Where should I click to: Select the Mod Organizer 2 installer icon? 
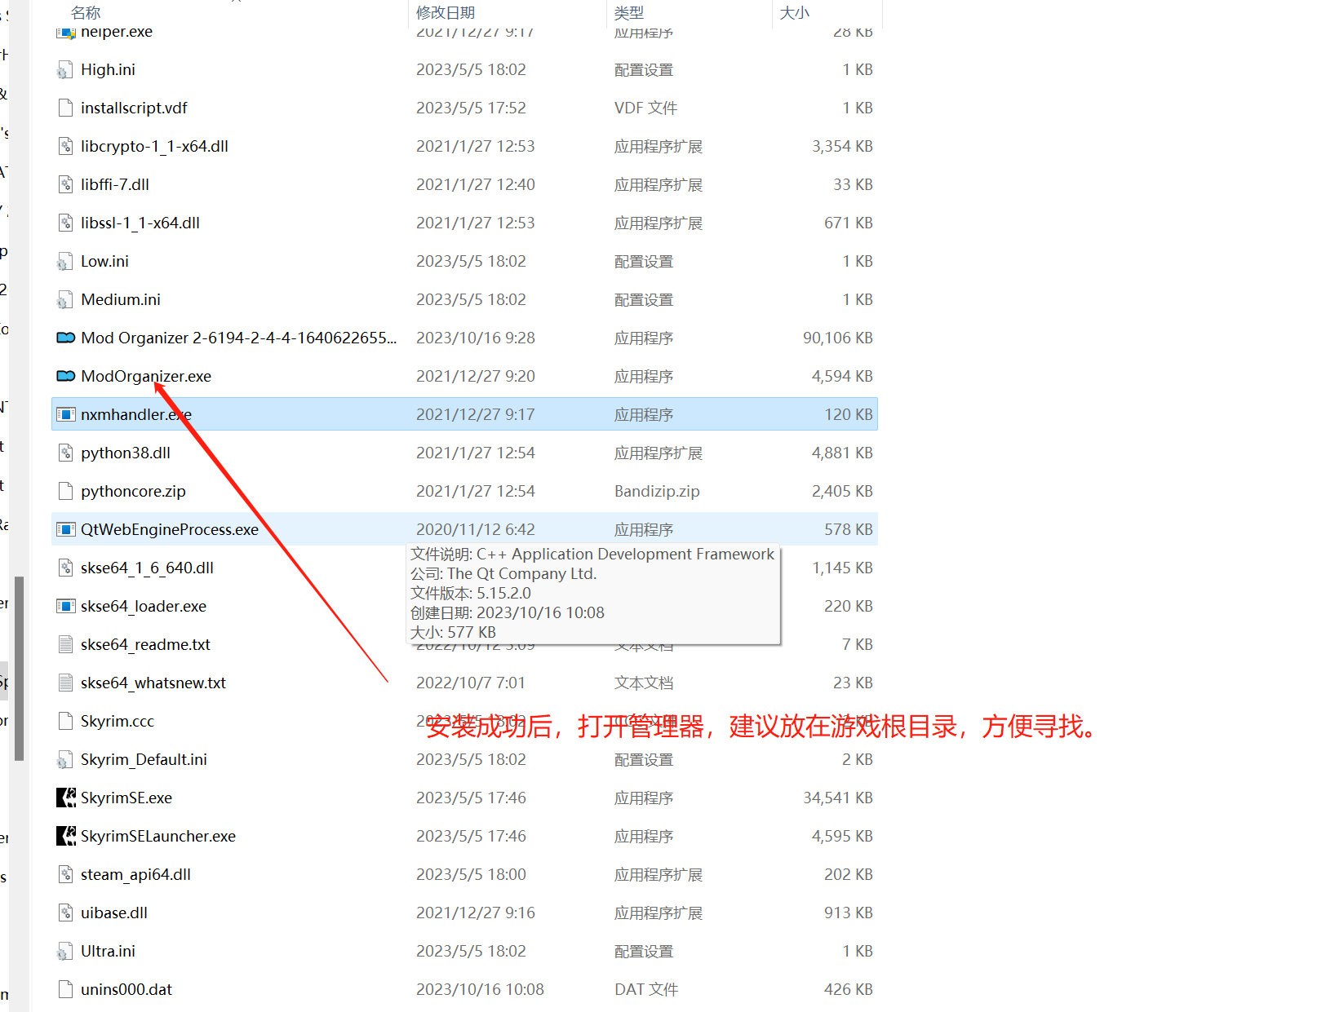coord(65,338)
